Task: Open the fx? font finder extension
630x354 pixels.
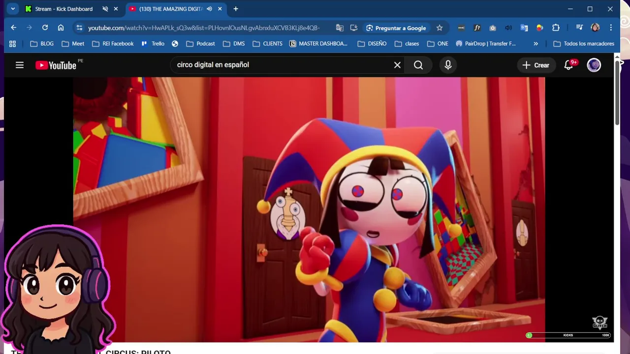Action: pos(477,28)
